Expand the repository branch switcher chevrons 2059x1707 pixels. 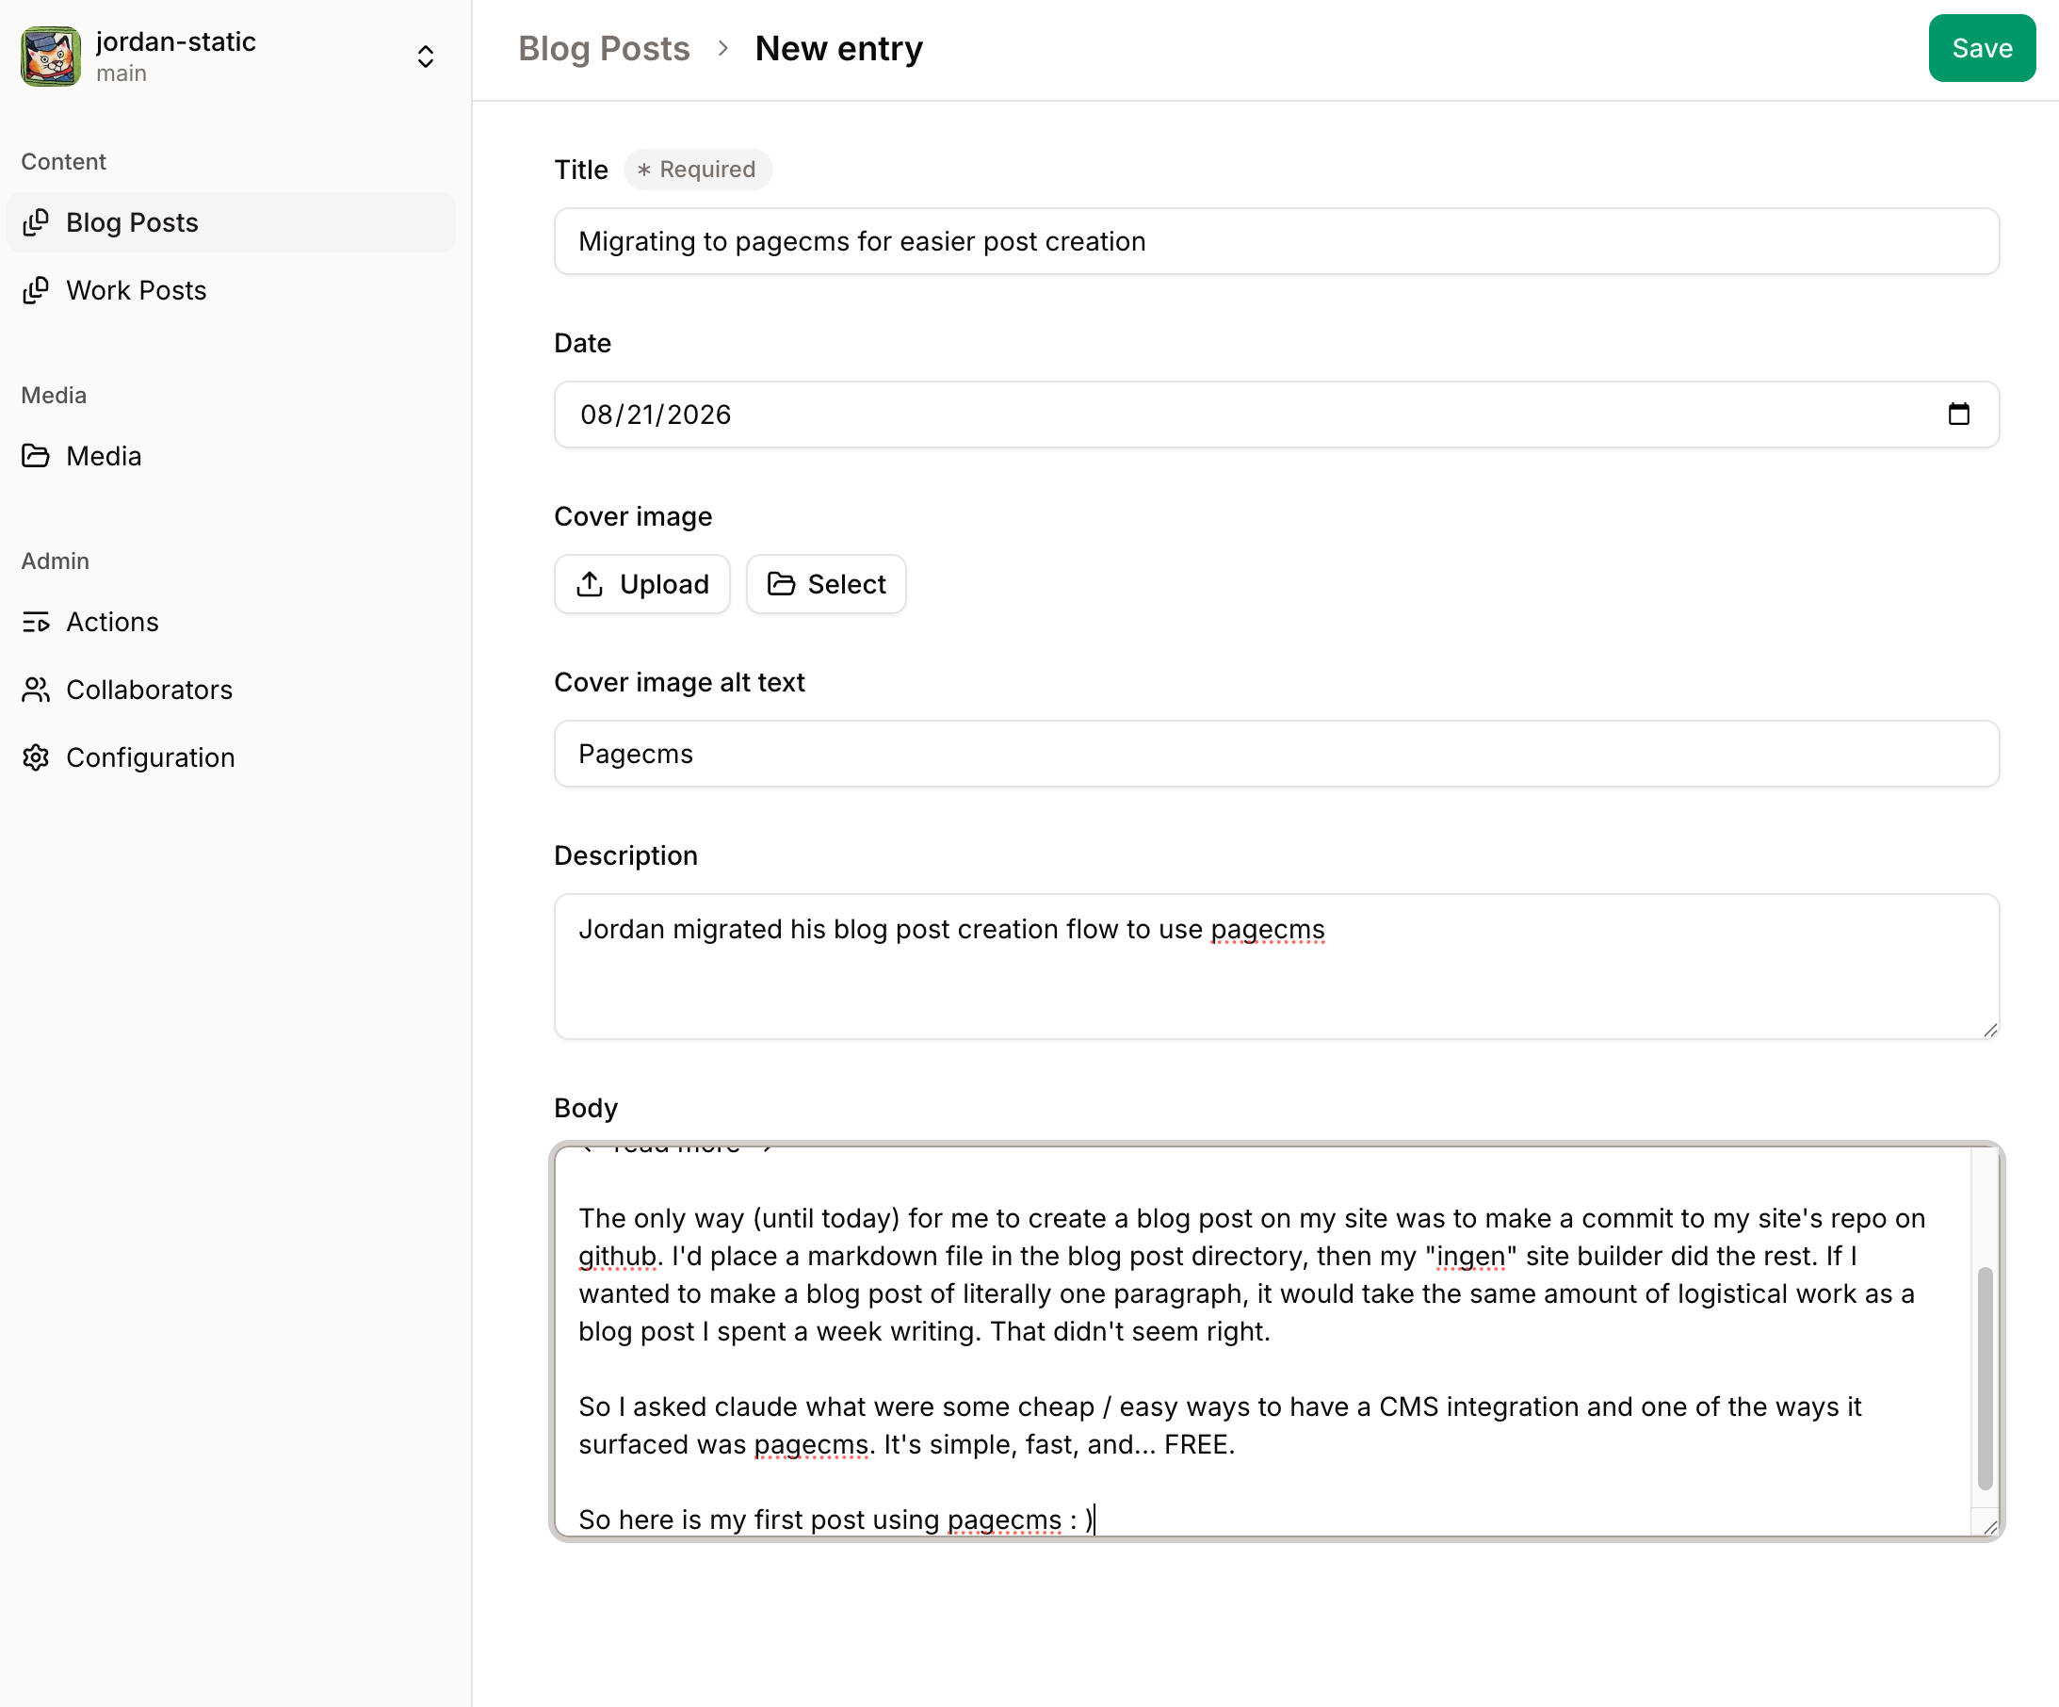426,57
